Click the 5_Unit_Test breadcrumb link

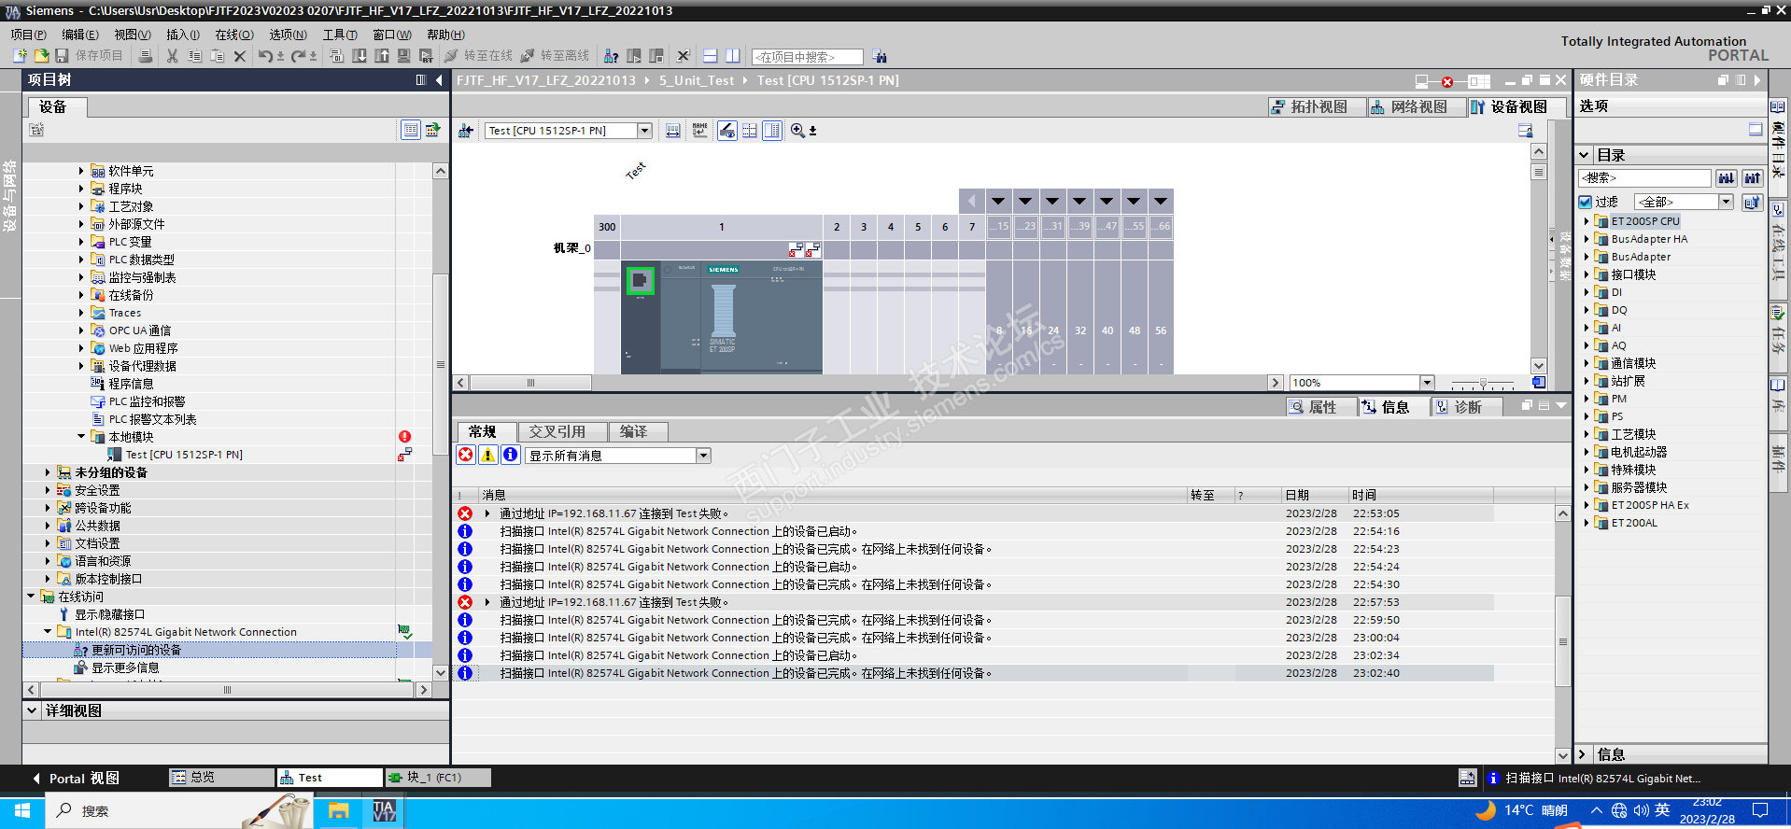[x=697, y=80]
